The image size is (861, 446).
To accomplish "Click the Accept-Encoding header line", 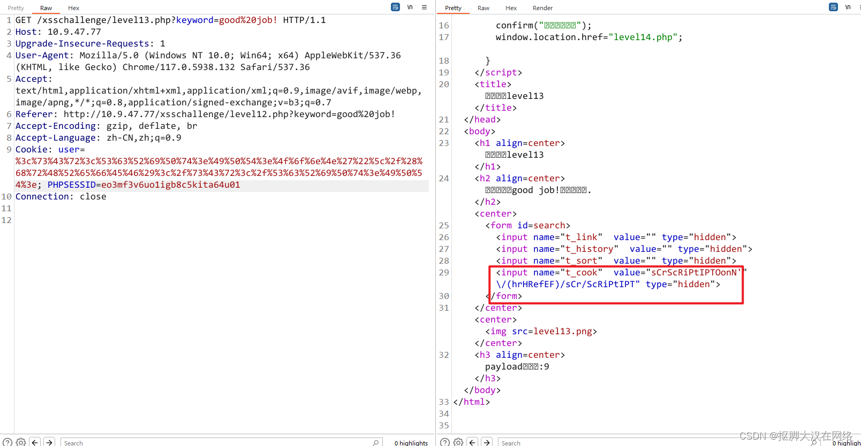I will tap(106, 126).
